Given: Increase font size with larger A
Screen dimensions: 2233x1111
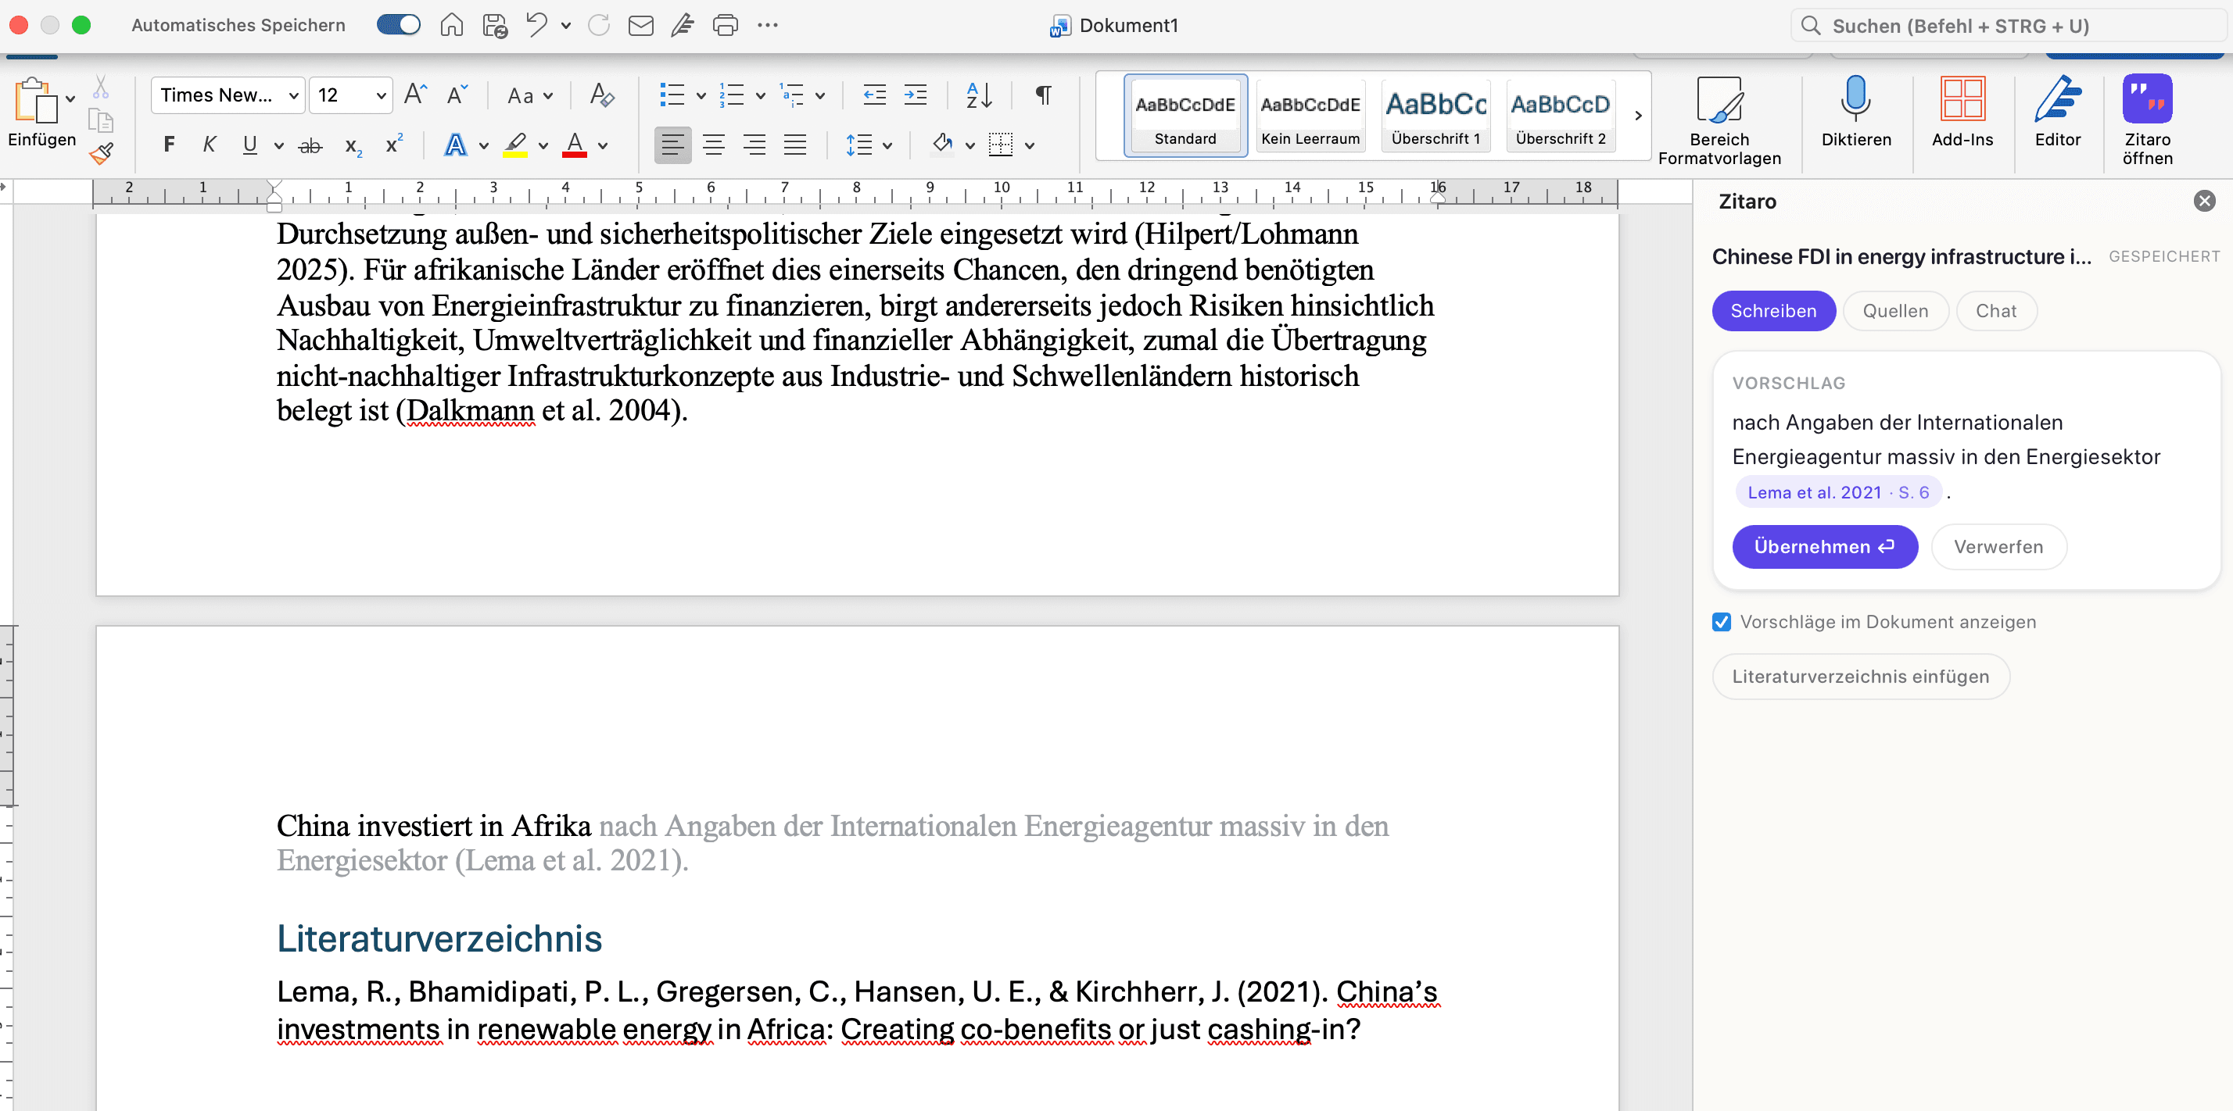Looking at the screenshot, I should (x=416, y=95).
